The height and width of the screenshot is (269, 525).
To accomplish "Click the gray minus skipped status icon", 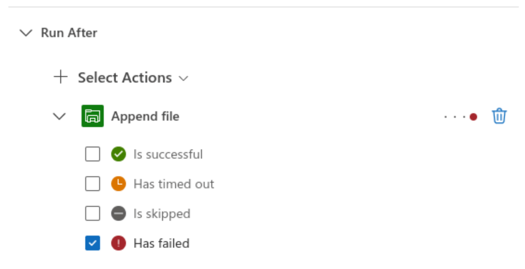I will pos(119,213).
